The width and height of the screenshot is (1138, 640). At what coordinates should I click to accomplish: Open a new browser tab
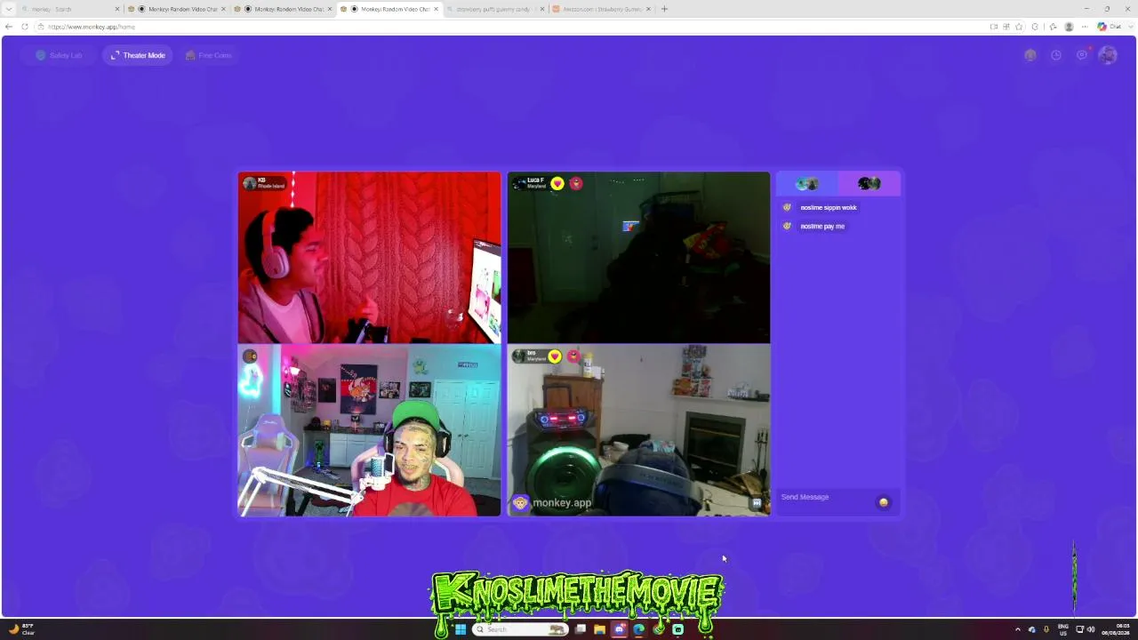point(664,9)
